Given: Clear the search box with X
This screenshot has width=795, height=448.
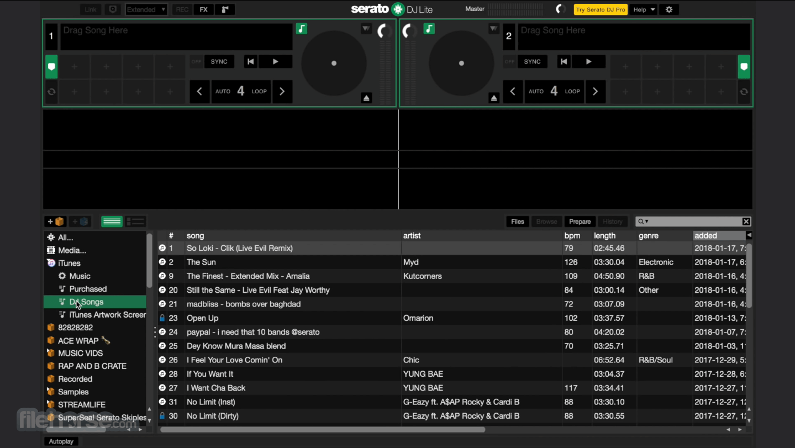Looking at the screenshot, I should tap(746, 222).
